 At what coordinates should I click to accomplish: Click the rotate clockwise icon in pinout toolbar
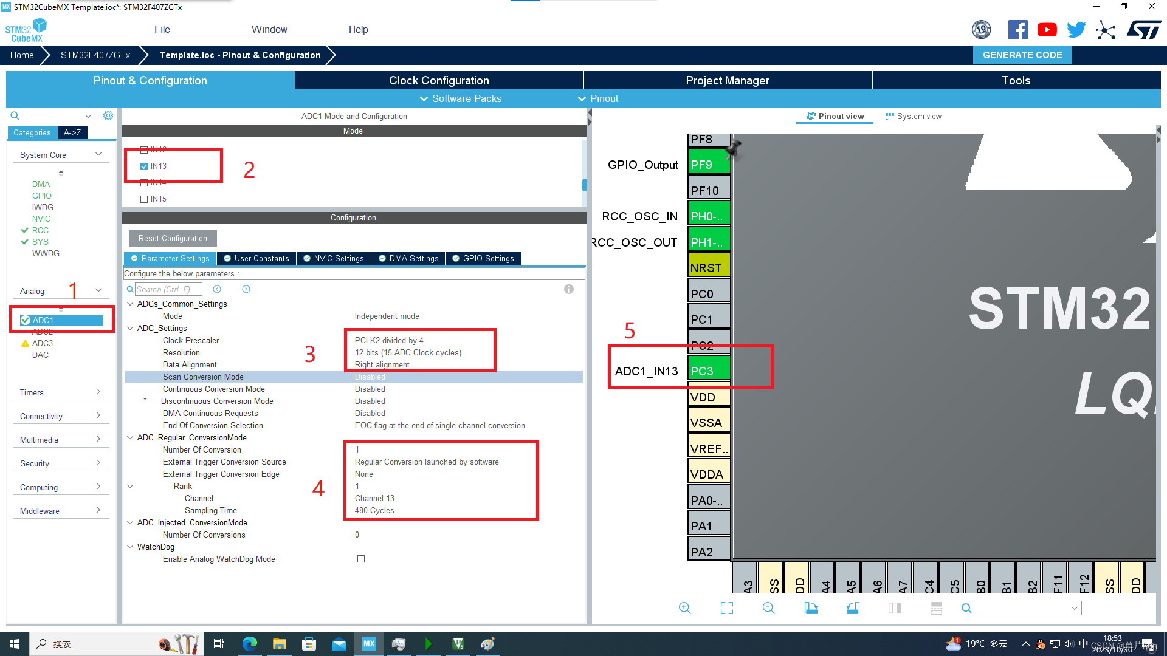pos(811,608)
